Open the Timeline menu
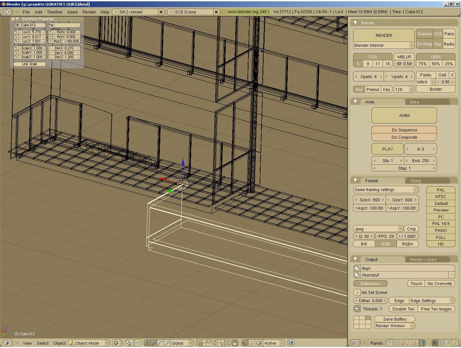This screenshot has width=461, height=348. (54, 12)
